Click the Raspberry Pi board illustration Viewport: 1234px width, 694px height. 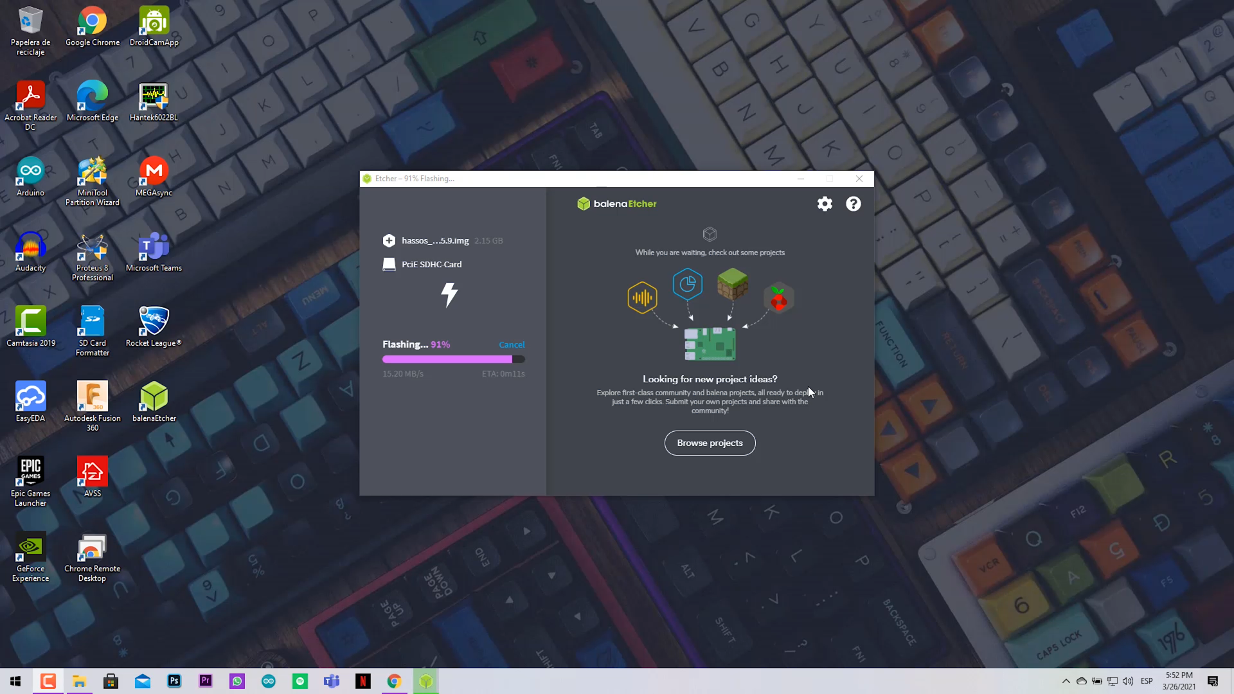710,344
